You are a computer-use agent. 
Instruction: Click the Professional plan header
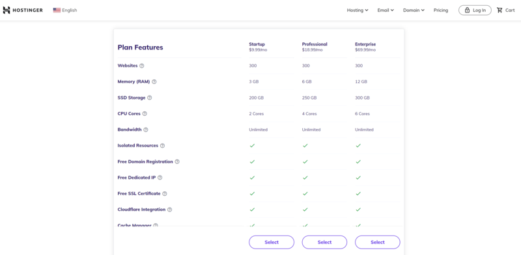point(315,44)
